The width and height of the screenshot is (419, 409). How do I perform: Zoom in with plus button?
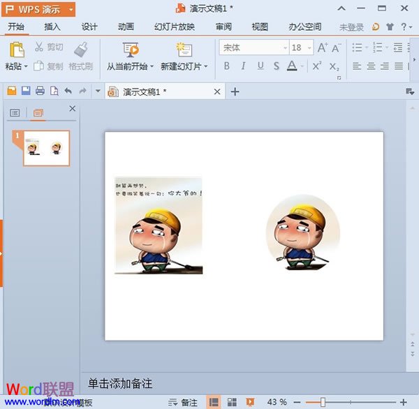[x=404, y=402]
